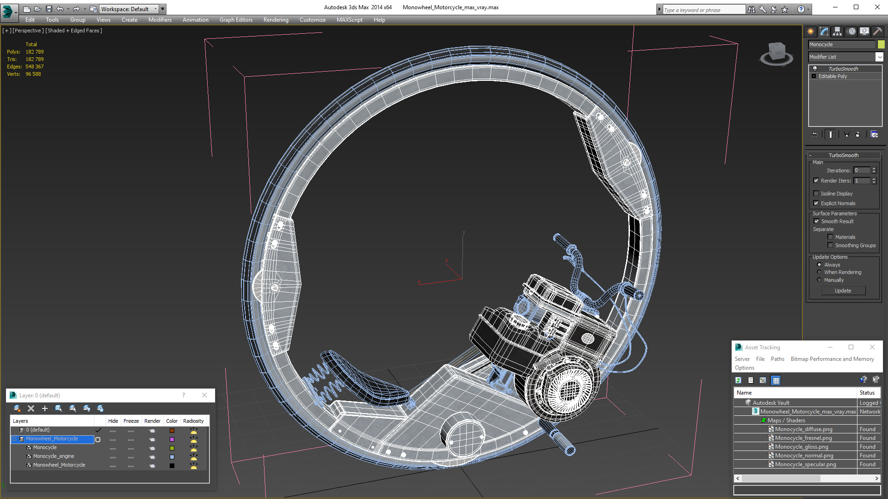Open Shaded + Edged Faces viewport menu
The height and width of the screenshot is (499, 888).
(x=74, y=30)
